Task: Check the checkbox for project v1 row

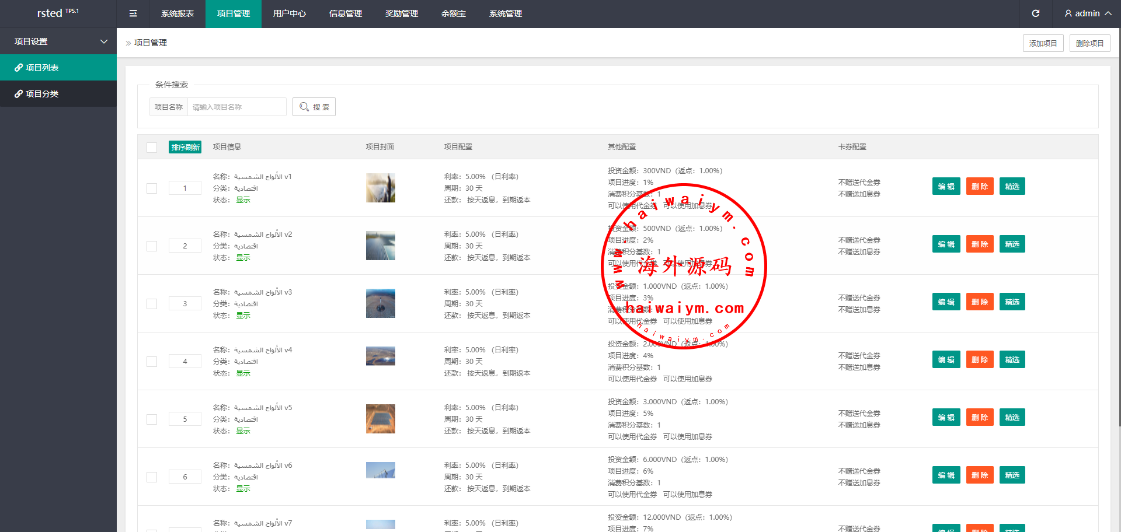Action: pos(152,188)
